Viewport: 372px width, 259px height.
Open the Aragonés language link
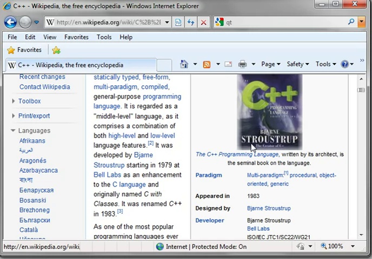pyautogui.click(x=33, y=161)
